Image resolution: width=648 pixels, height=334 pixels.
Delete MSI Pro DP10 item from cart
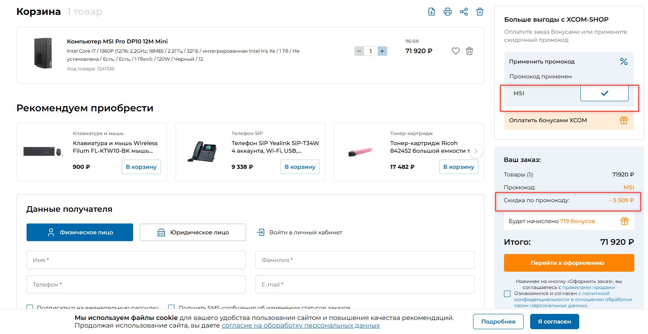click(x=469, y=51)
